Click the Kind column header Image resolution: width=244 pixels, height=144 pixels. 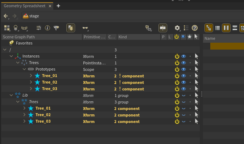point(139,37)
